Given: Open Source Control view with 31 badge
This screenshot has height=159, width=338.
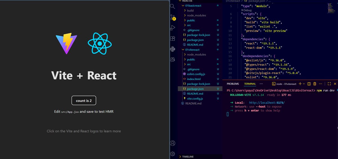Looking at the screenshot, I should [173, 17].
